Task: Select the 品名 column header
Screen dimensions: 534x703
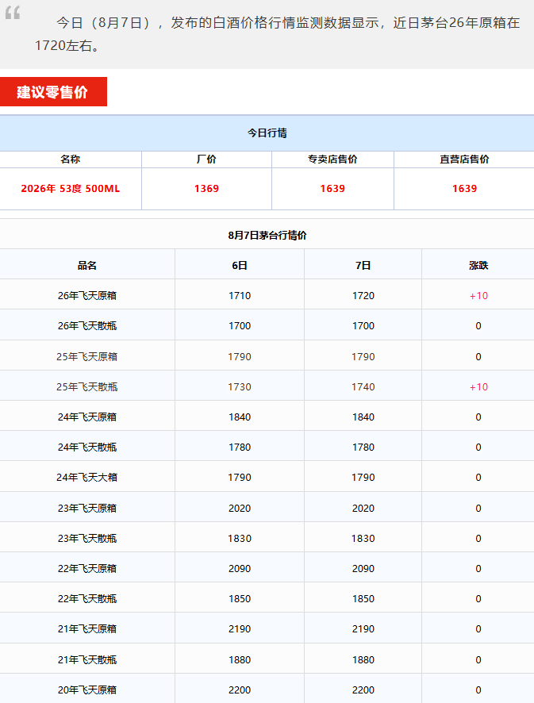Action: 87,266
